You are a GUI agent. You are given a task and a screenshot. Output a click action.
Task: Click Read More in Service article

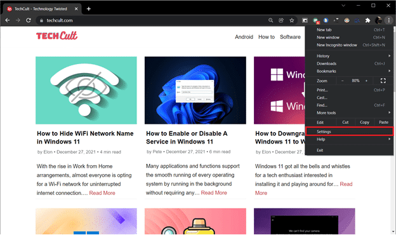tap(214, 193)
